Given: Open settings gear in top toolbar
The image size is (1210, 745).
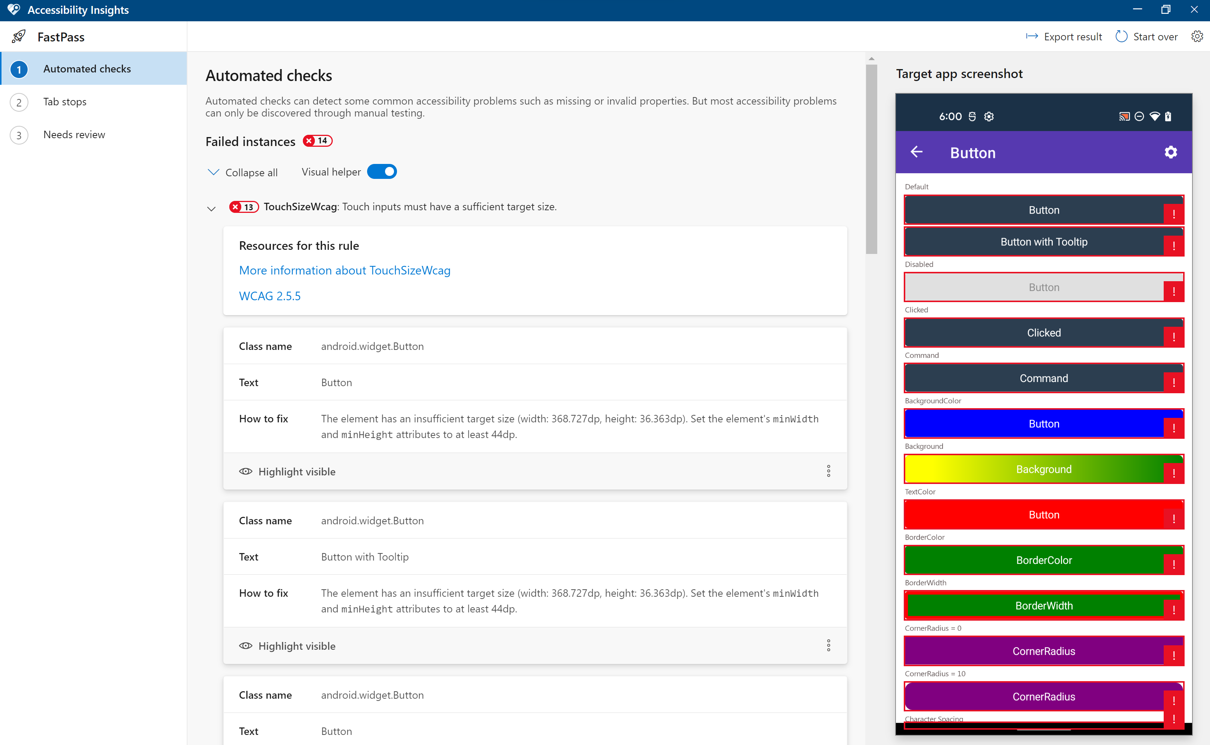Looking at the screenshot, I should pyautogui.click(x=1197, y=37).
